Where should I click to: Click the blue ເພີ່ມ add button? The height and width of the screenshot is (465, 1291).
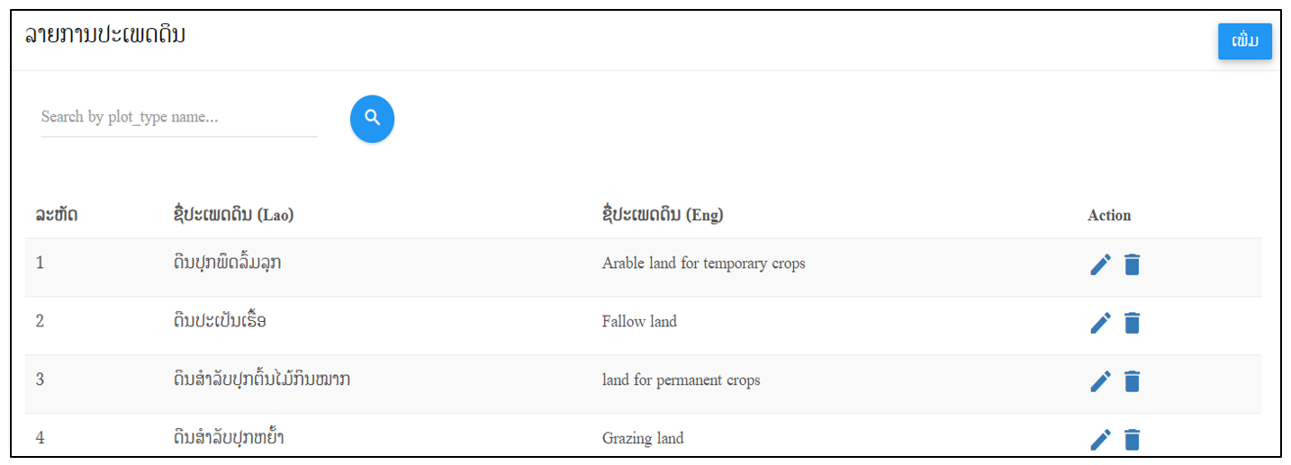(1244, 41)
